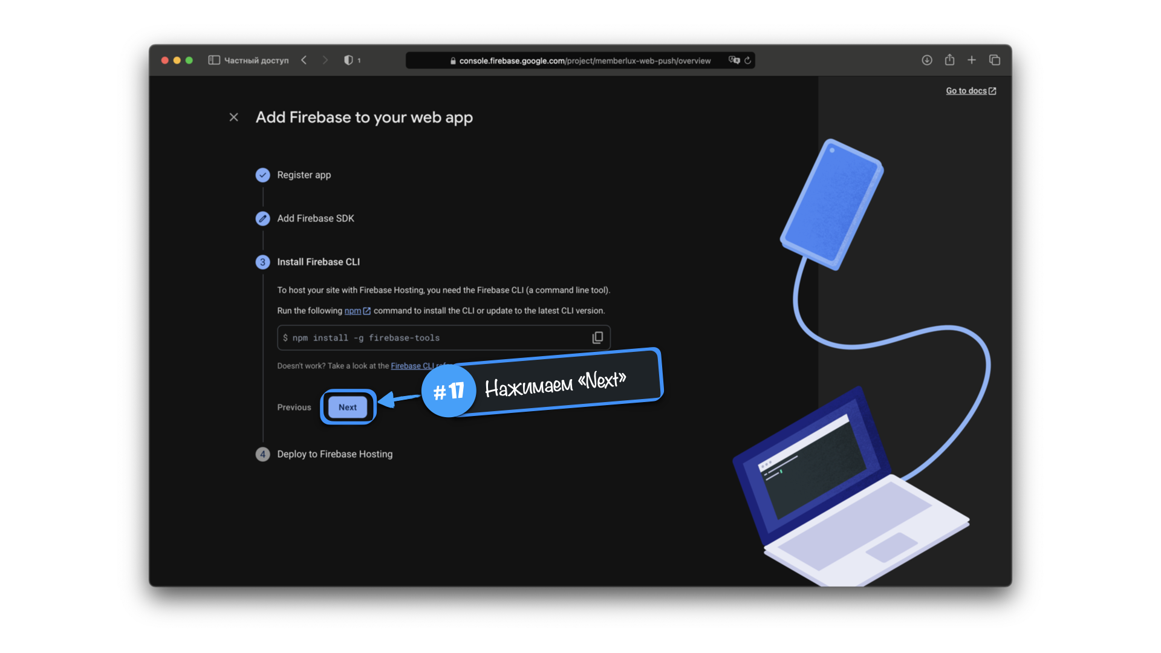
Task: Click the browser forward arrow
Action: click(325, 60)
